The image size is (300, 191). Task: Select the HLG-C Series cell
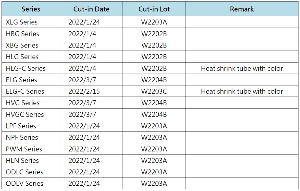tap(26, 68)
